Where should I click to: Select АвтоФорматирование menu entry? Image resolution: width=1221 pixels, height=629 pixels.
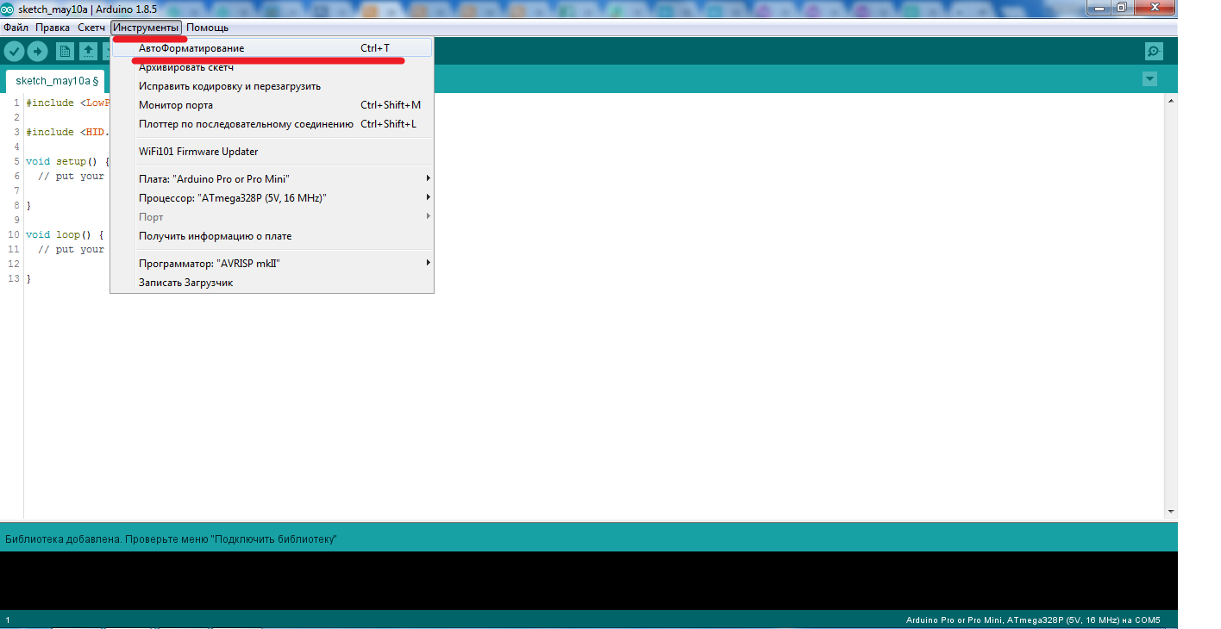pos(272,48)
